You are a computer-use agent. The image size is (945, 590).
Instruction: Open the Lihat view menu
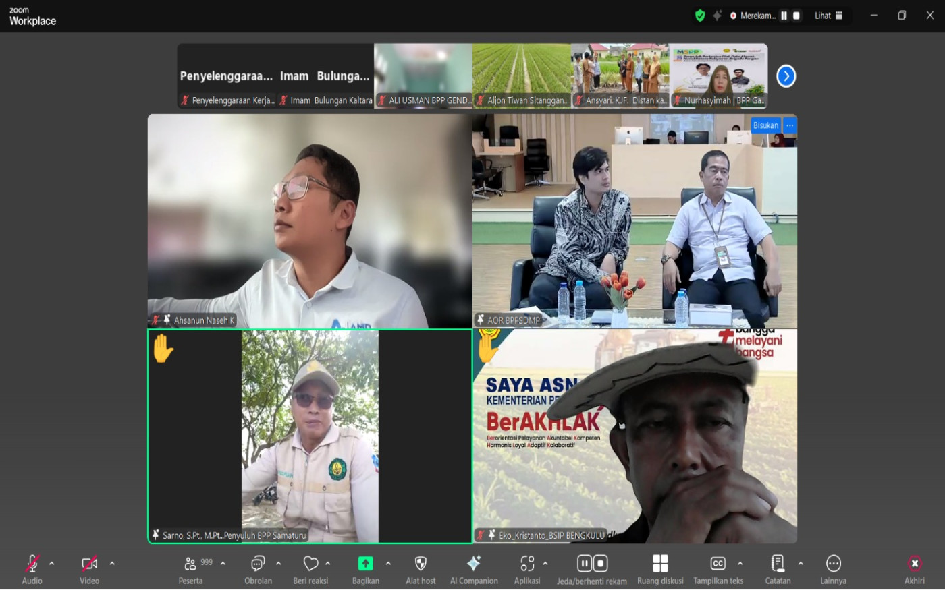[828, 16]
